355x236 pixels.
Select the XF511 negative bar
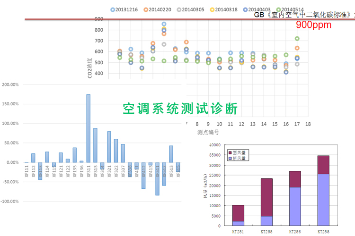[157, 178]
